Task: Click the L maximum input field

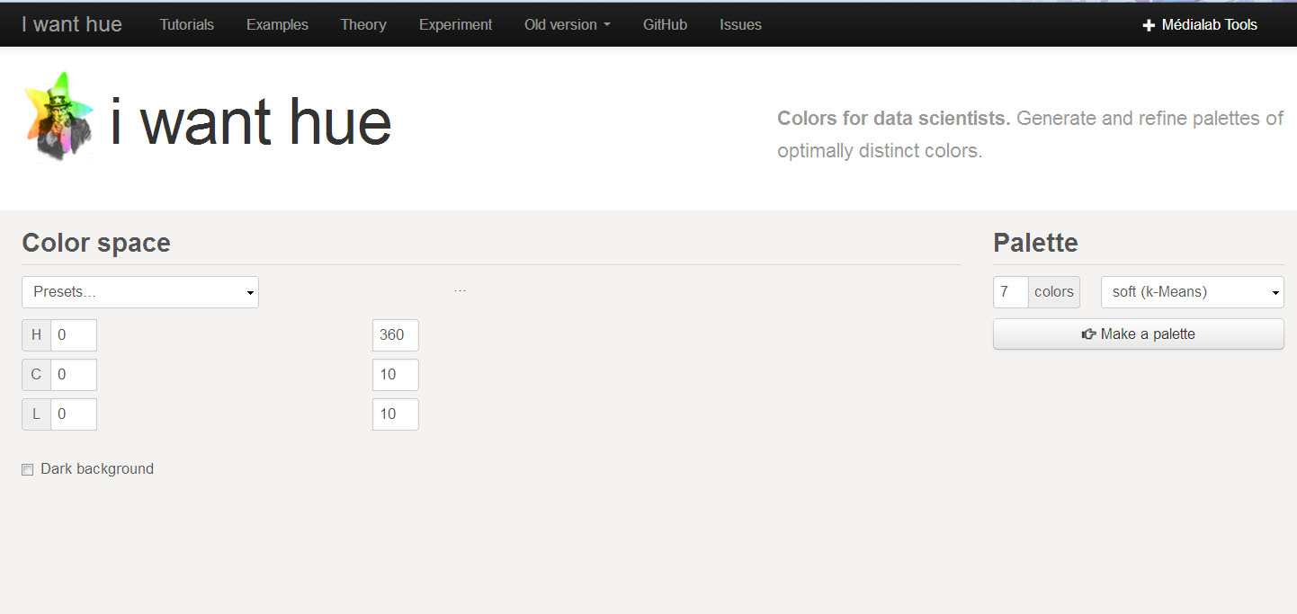Action: pyautogui.click(x=396, y=414)
